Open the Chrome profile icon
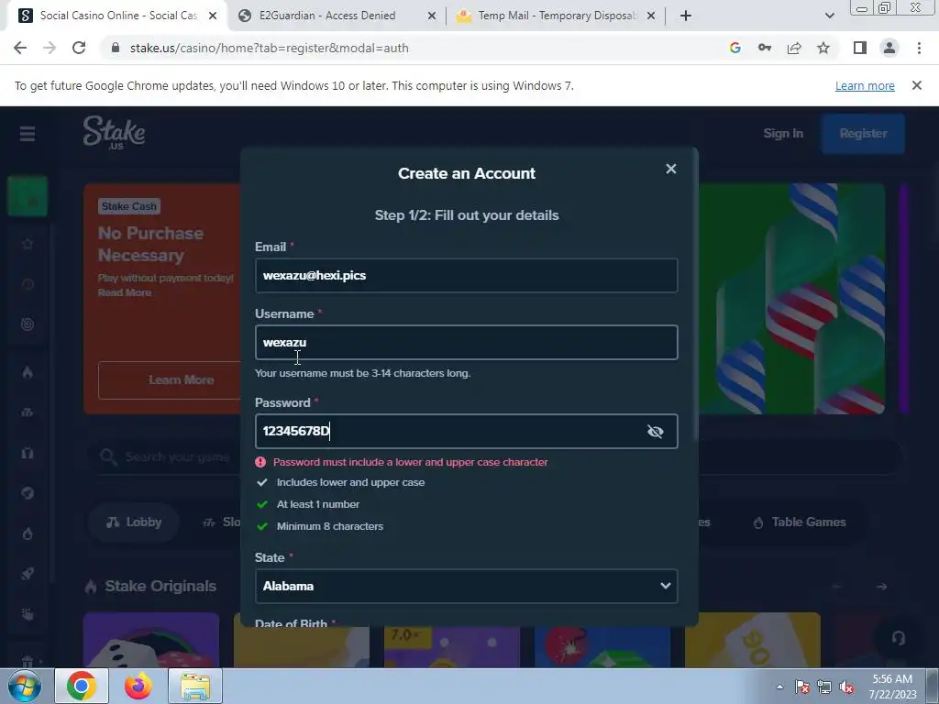 (889, 48)
